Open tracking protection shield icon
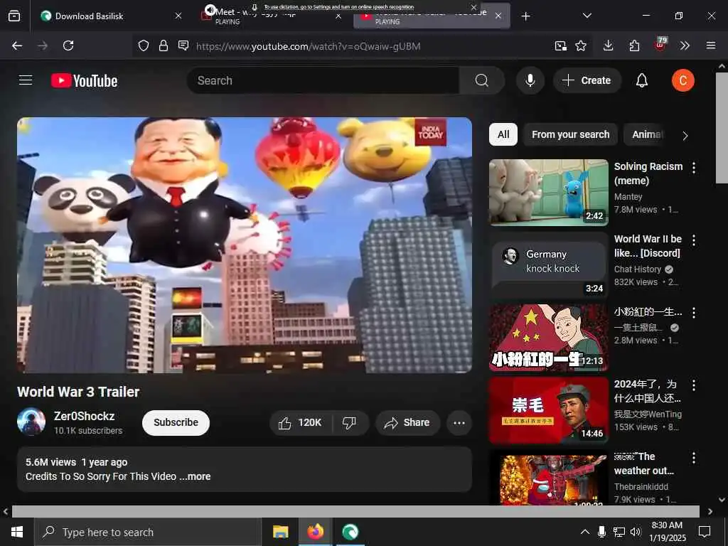Screen dimensions: 728x546 144,45
